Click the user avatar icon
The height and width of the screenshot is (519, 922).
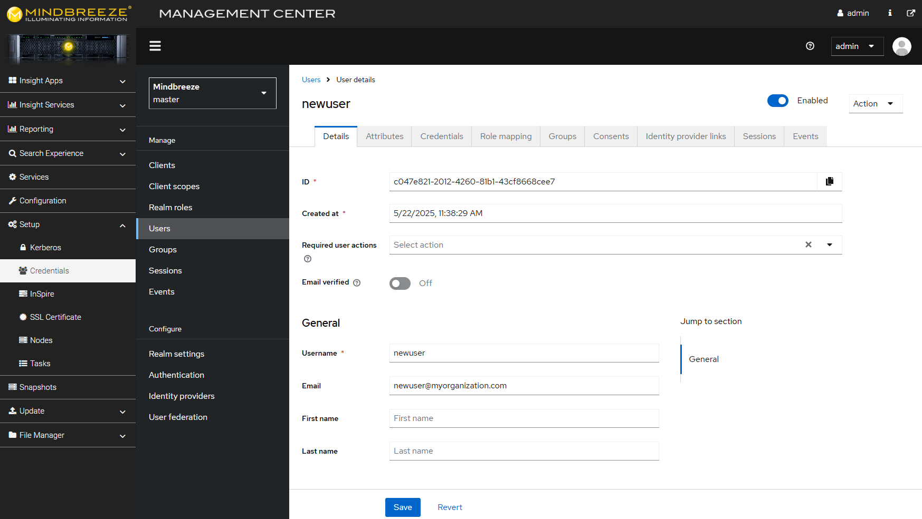click(901, 46)
